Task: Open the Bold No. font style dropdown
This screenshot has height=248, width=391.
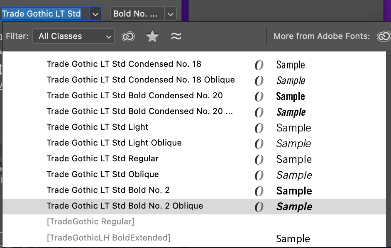Action: click(170, 14)
